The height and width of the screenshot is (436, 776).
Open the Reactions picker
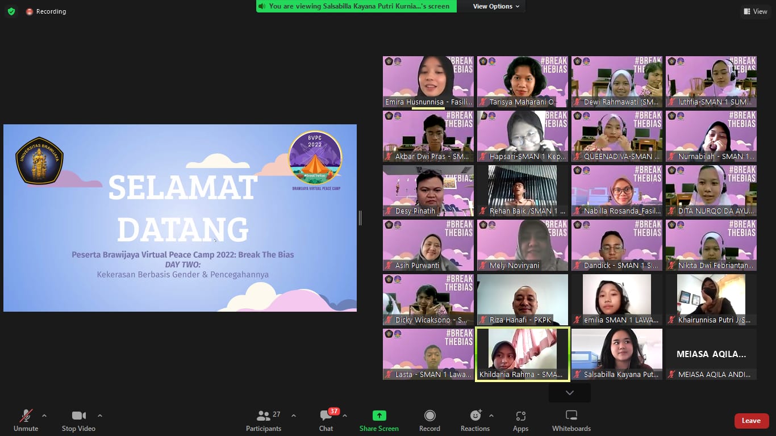(475, 421)
